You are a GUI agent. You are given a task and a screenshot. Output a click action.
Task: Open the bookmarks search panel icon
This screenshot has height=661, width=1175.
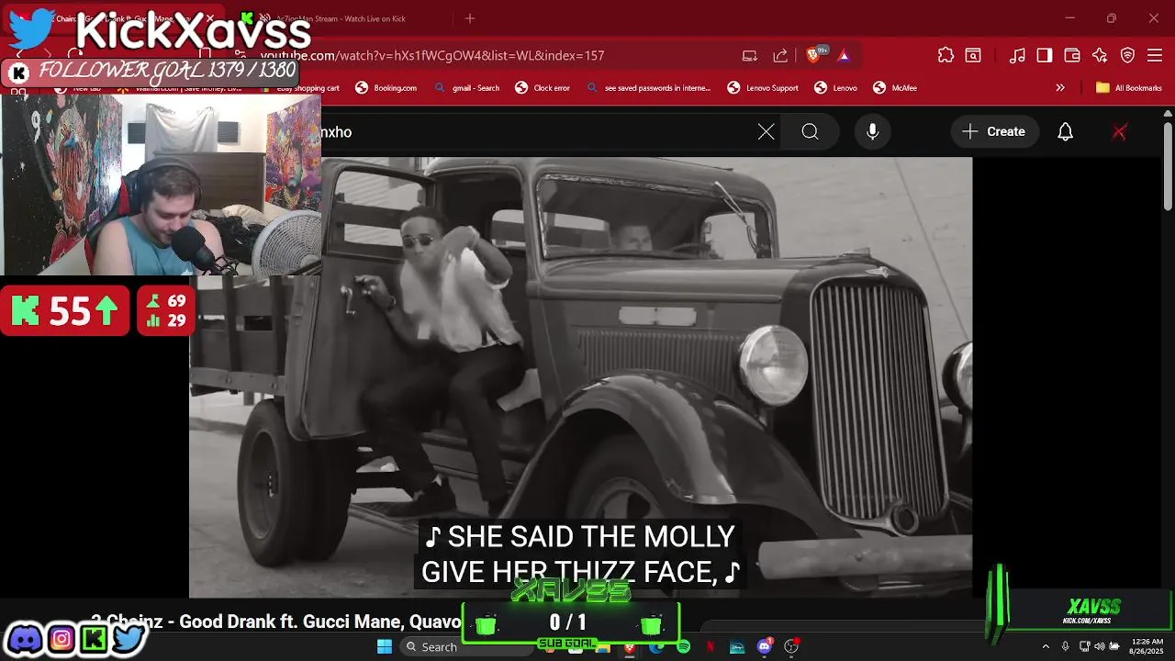coord(973,55)
